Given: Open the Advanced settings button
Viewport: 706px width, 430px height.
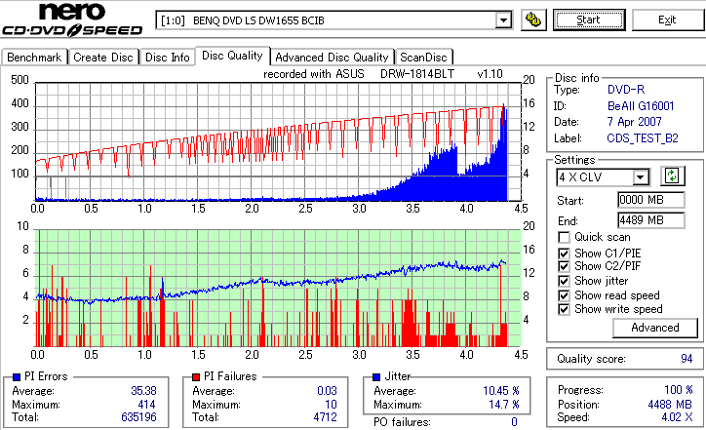Looking at the screenshot, I should (x=655, y=328).
